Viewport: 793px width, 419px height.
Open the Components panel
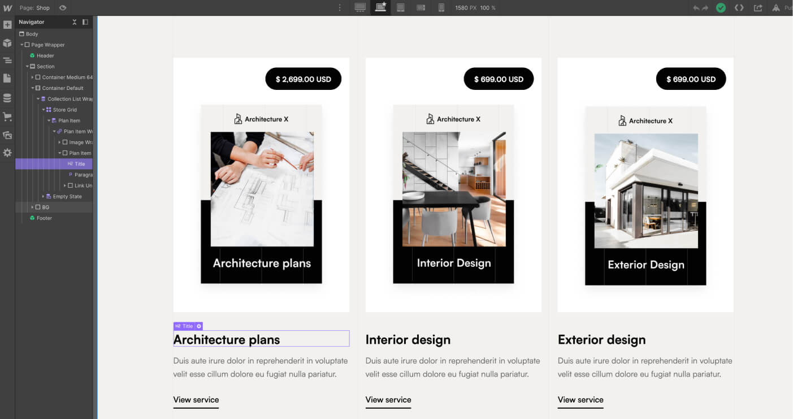7,42
